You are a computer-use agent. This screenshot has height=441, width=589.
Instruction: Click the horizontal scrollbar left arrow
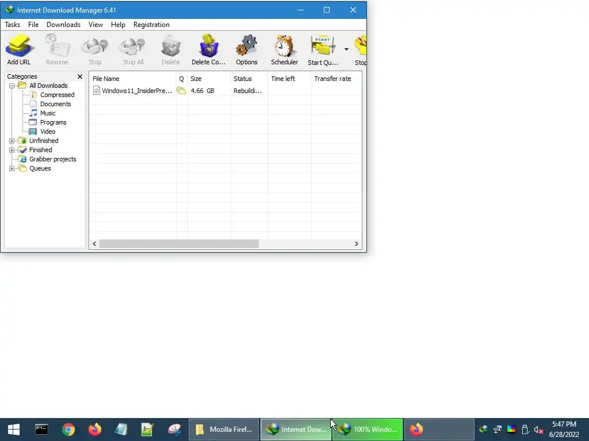94,243
